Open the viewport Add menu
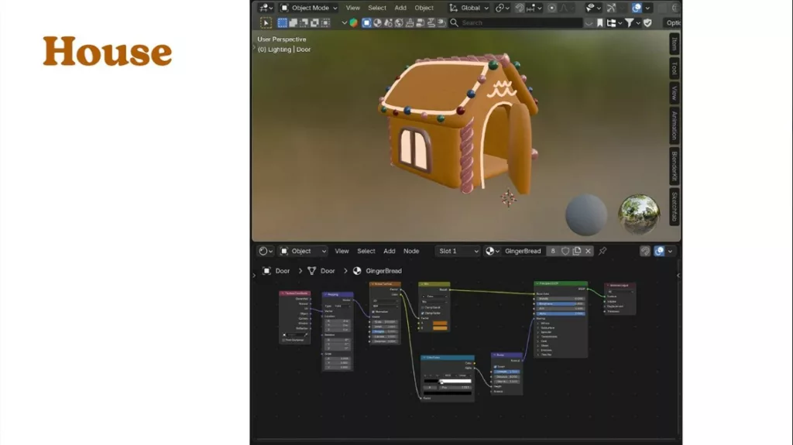 400,8
